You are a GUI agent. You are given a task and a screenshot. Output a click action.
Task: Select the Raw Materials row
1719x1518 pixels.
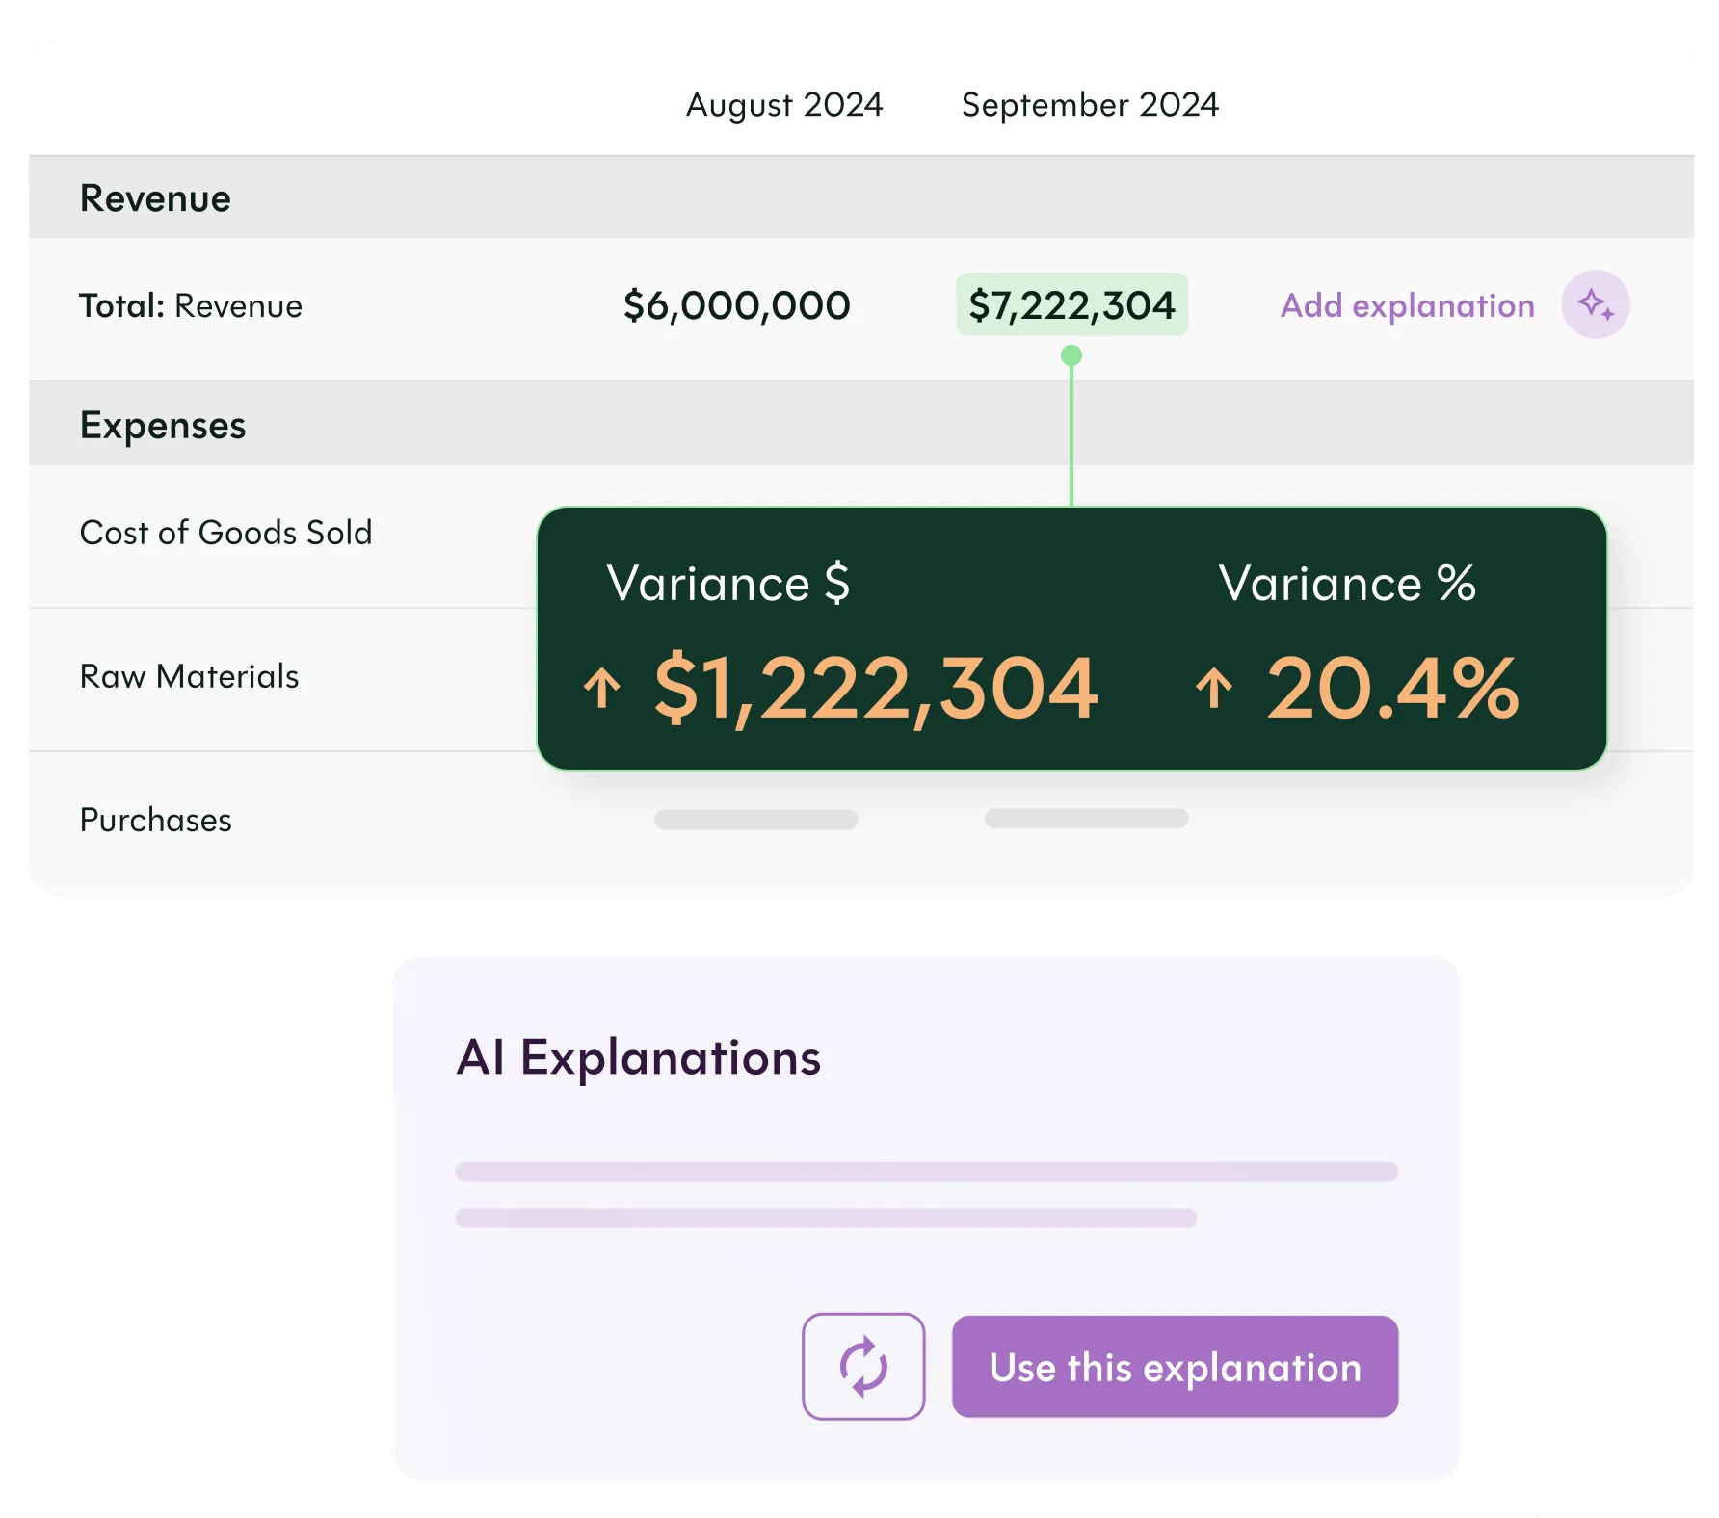coord(189,676)
